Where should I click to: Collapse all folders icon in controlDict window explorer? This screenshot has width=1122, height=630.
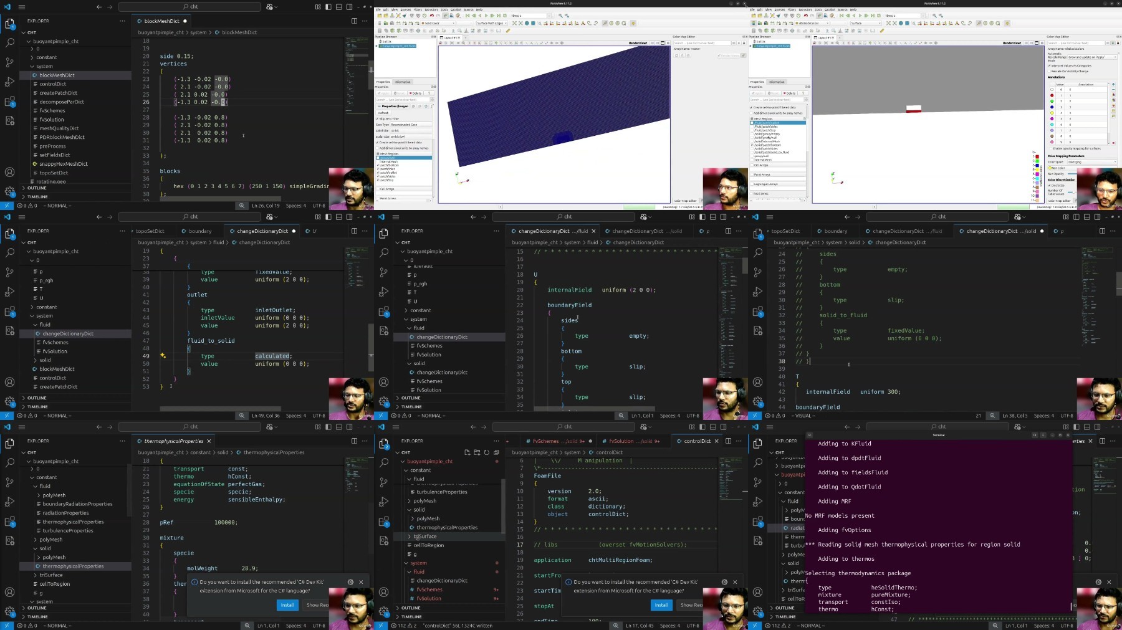tap(496, 452)
